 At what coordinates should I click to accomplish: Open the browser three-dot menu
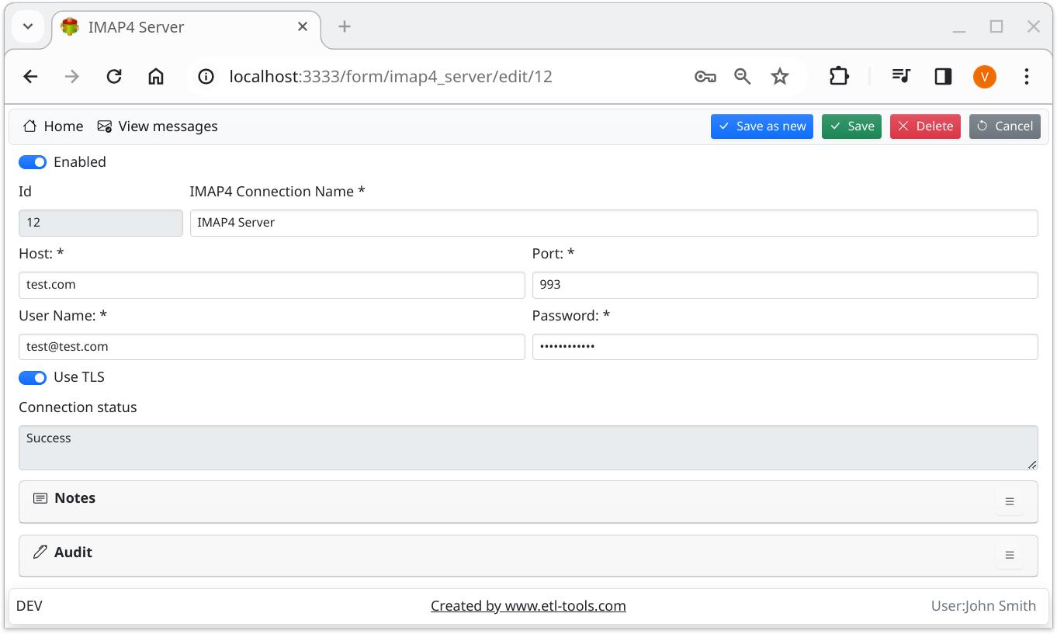pyautogui.click(x=1027, y=76)
